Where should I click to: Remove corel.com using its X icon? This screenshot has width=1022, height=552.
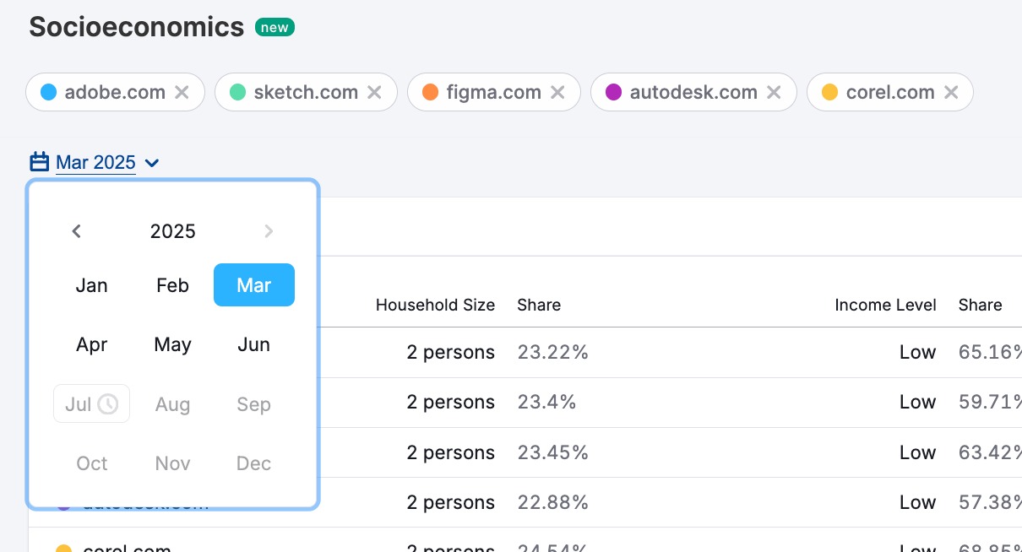coord(951,92)
